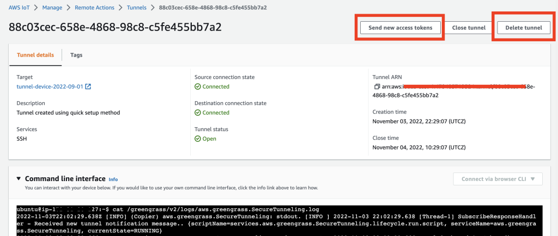Select the tunnel ID page heading
The image size is (558, 236).
tap(115, 27)
